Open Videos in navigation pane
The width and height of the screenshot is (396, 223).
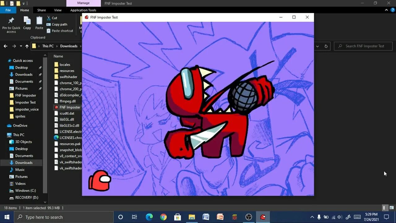point(20,184)
